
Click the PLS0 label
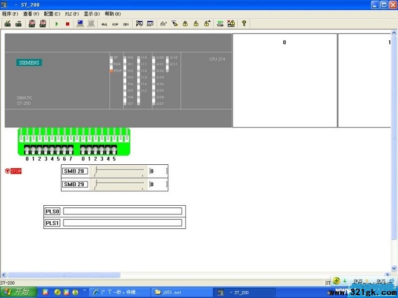[x=52, y=212]
